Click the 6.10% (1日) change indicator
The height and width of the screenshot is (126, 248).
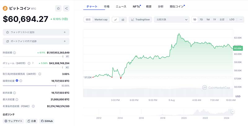59,19
